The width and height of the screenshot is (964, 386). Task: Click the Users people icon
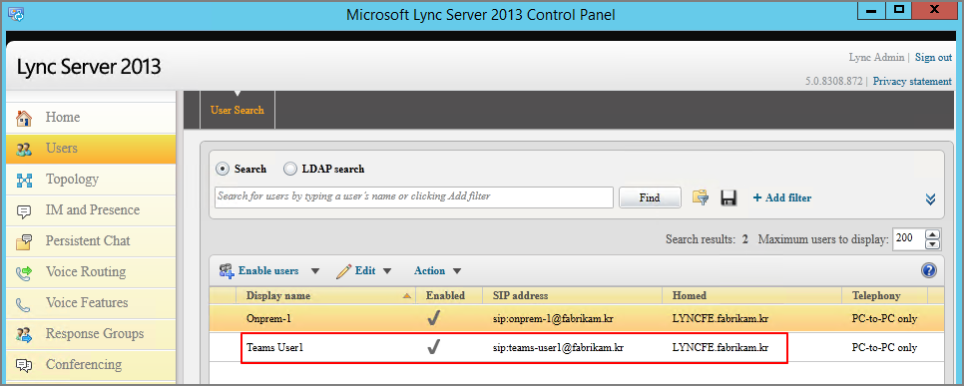click(23, 149)
